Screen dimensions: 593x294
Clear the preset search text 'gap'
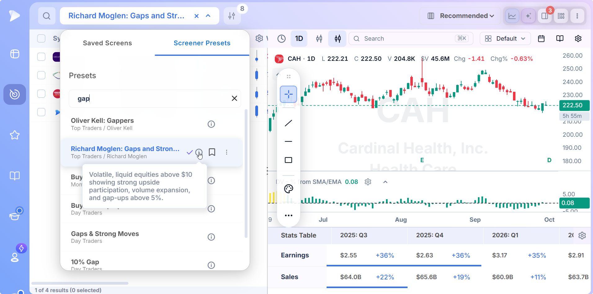tap(234, 98)
